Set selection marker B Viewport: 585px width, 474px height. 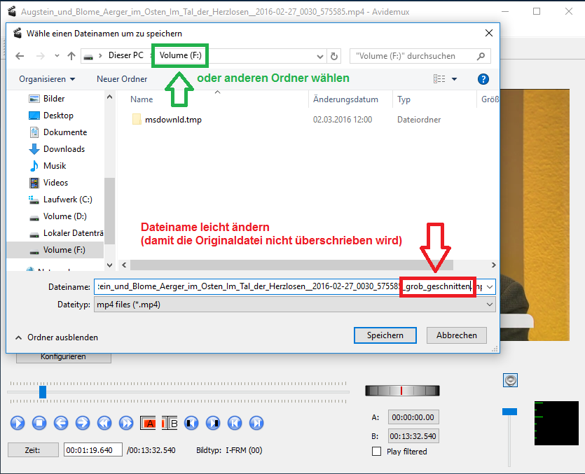tap(170, 423)
